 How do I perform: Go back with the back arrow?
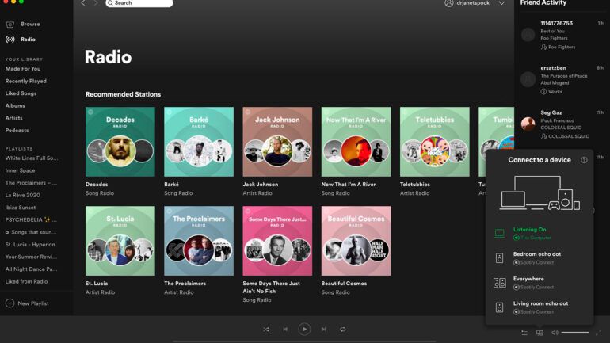(x=82, y=3)
